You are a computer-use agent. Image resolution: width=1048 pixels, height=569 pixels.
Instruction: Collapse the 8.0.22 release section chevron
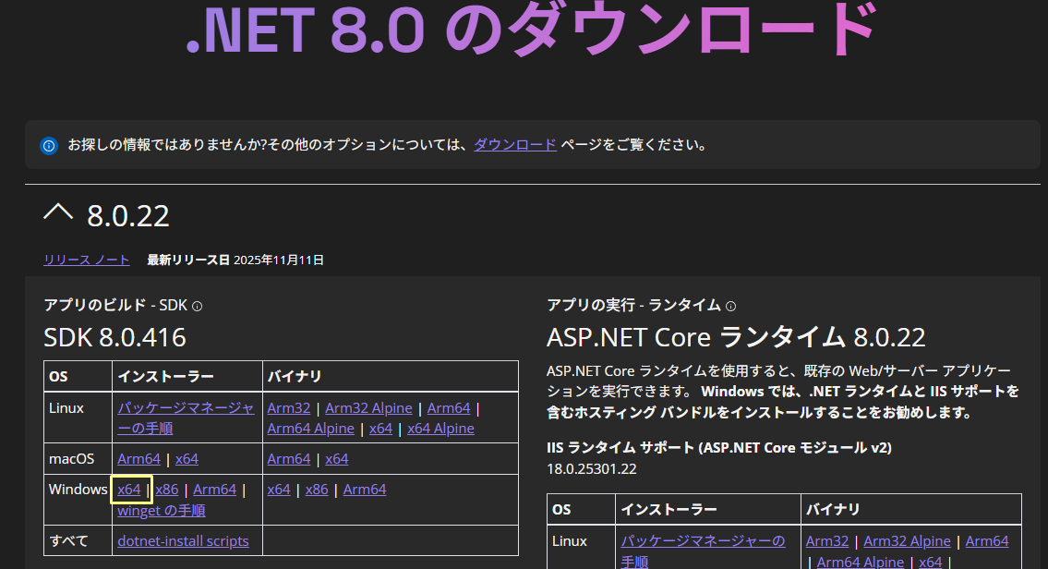58,213
